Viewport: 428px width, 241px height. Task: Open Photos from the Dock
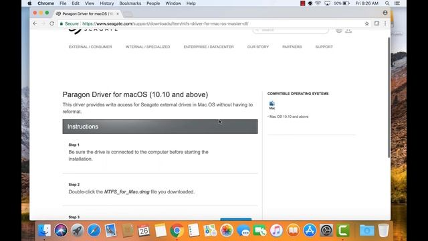point(227,230)
